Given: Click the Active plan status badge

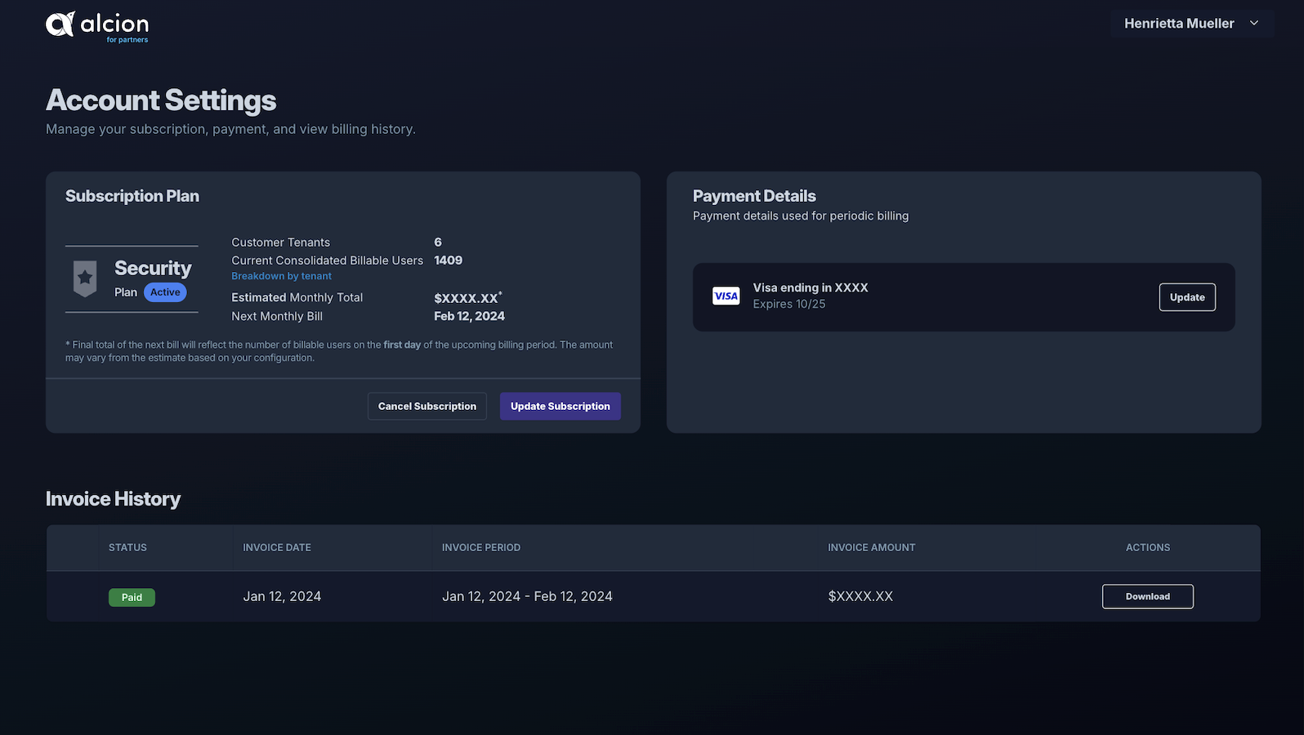Looking at the screenshot, I should [x=165, y=292].
